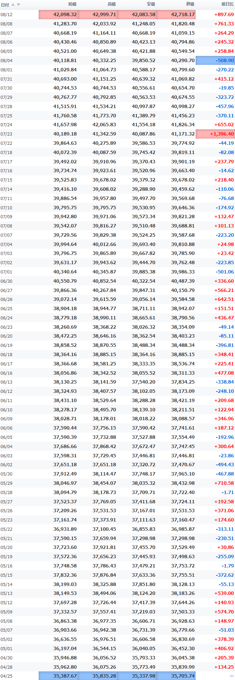Screen dimensions: 235x680
Task: Select the 05/27 date cell
Action: (x=6, y=502)
